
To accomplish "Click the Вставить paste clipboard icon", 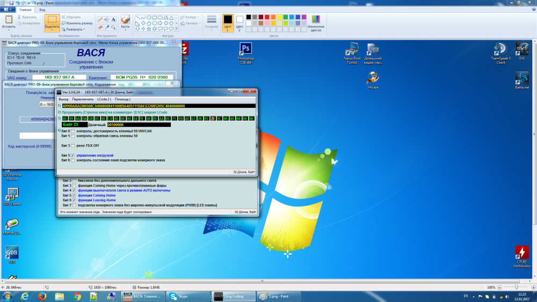I will 9,19.
